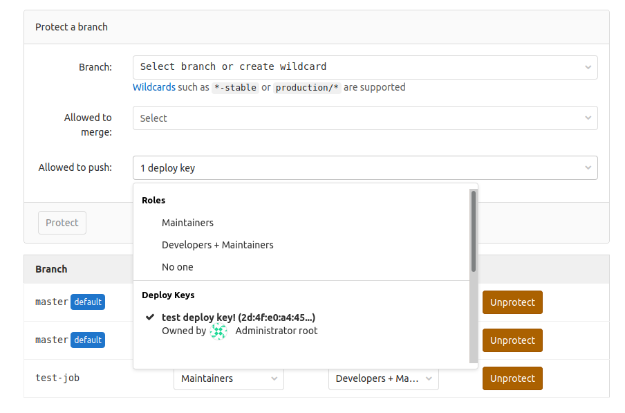Click the scrollbar inside the open dropdown
This screenshot has height=413, width=625.
click(473, 232)
